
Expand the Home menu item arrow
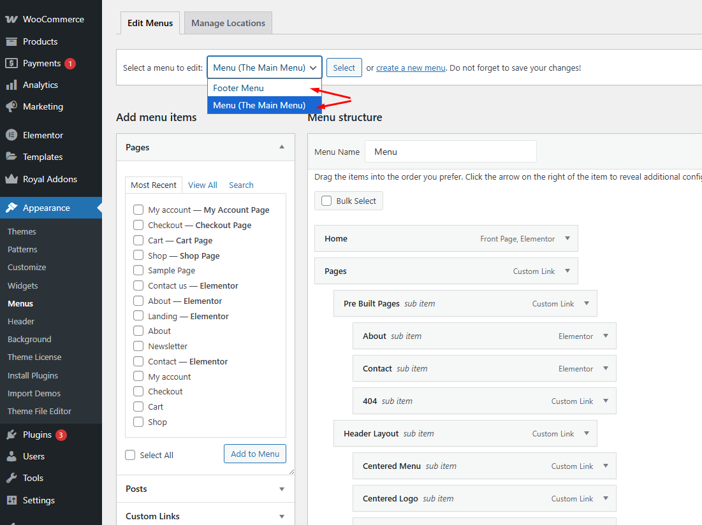coord(567,238)
